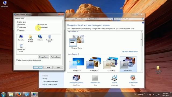Click the EN language indicator in the taskbar
The image size is (172, 97).
point(135,94)
